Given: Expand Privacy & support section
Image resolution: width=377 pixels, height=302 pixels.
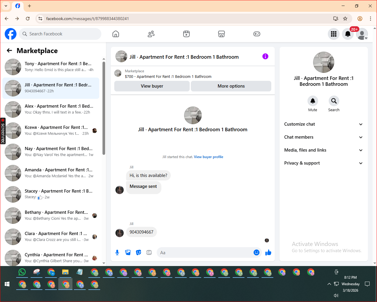Looking at the screenshot, I should (x=323, y=163).
